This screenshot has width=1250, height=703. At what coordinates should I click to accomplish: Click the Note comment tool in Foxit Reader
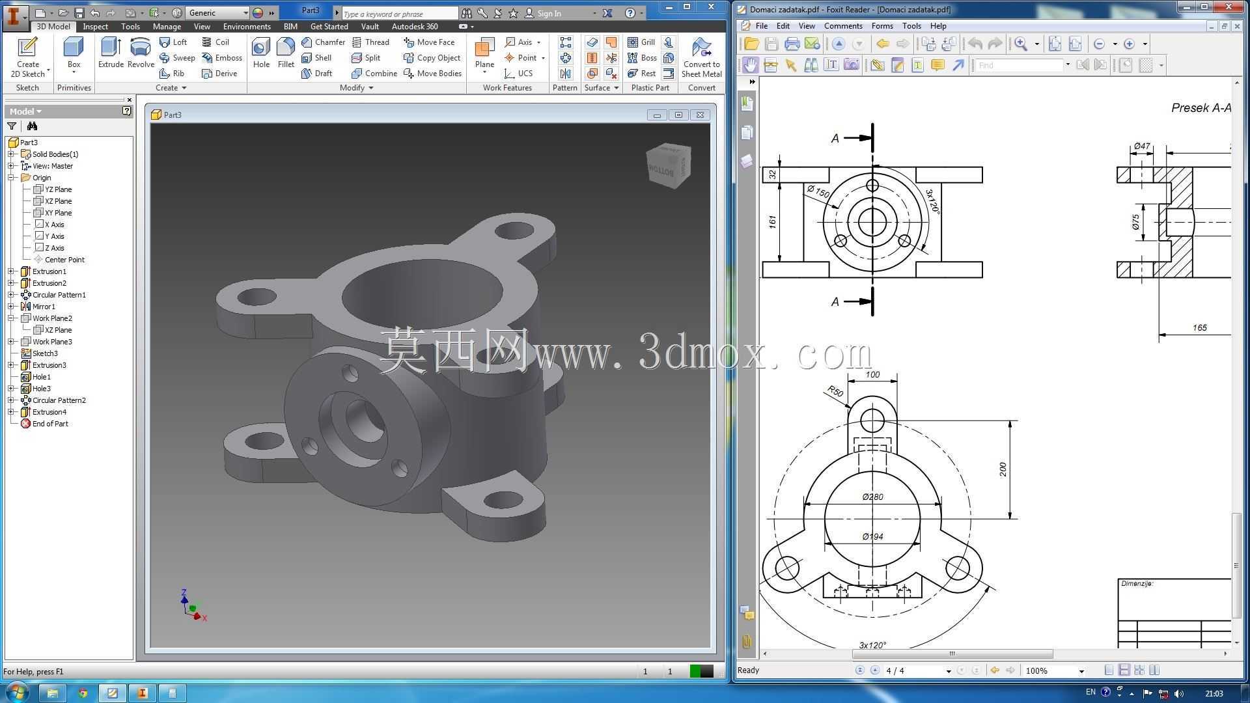click(x=937, y=65)
